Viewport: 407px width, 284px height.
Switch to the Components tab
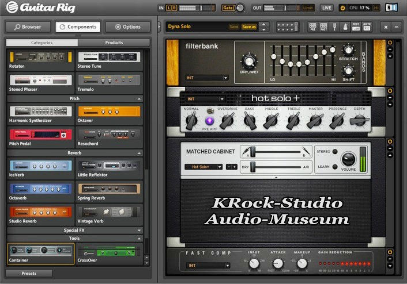pos(78,26)
